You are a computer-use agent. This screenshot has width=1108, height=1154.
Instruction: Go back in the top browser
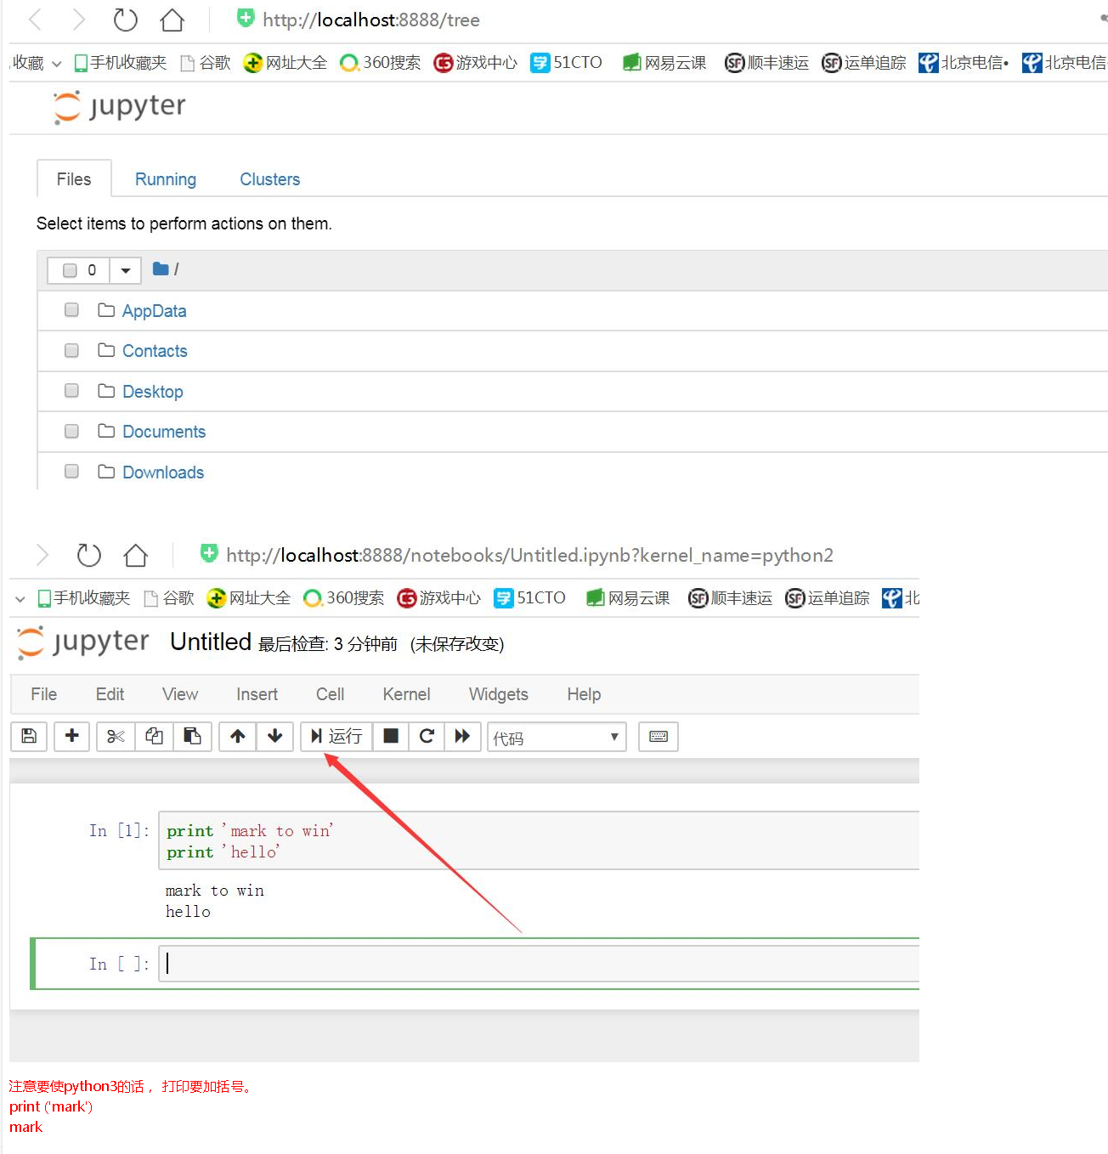coord(36,20)
